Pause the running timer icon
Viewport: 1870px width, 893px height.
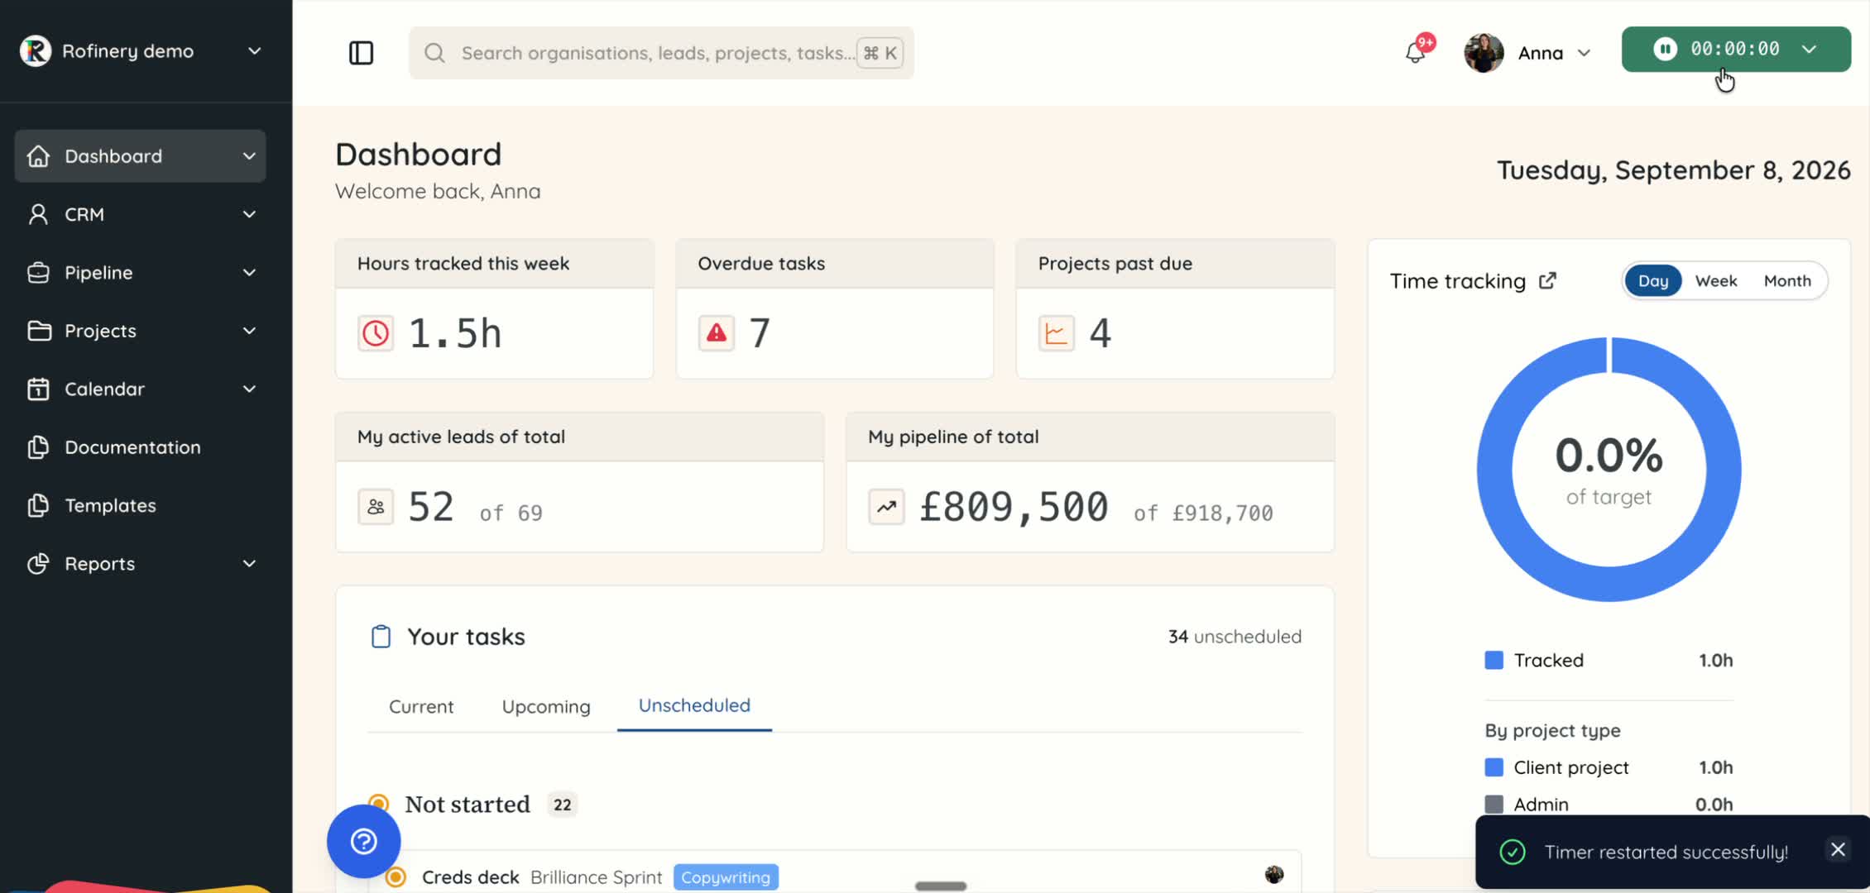coord(1665,50)
